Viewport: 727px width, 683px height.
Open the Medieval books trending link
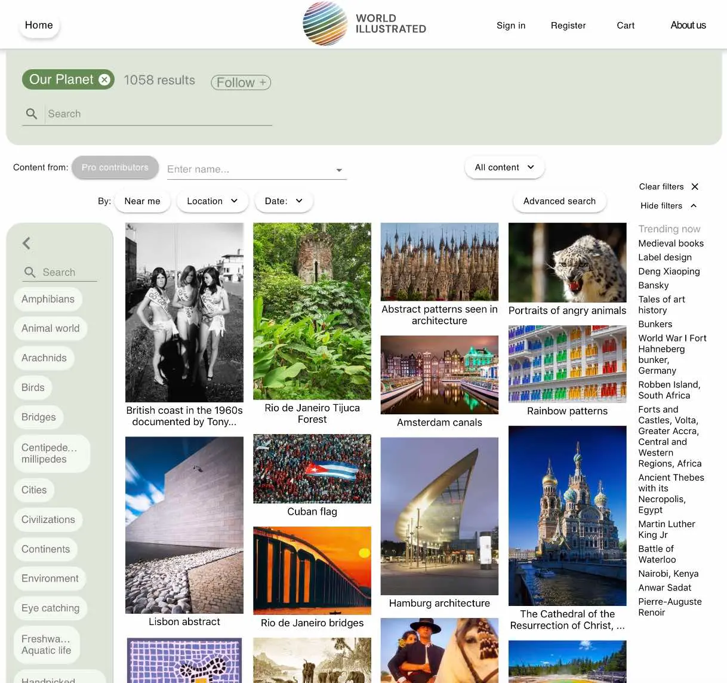click(x=671, y=244)
